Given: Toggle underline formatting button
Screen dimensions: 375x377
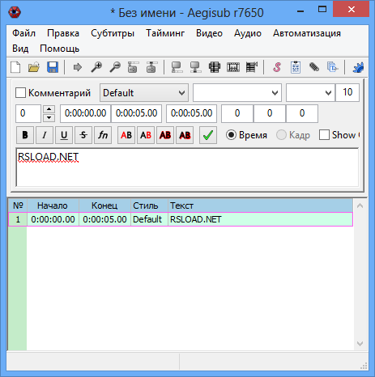Looking at the screenshot, I should click(64, 135).
